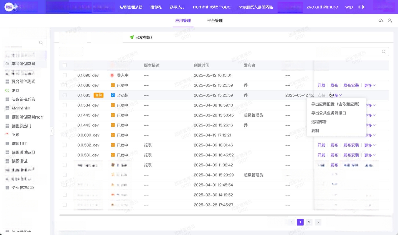
Task: Check the box for version 0.1.443_dev
Action: click(x=65, y=125)
